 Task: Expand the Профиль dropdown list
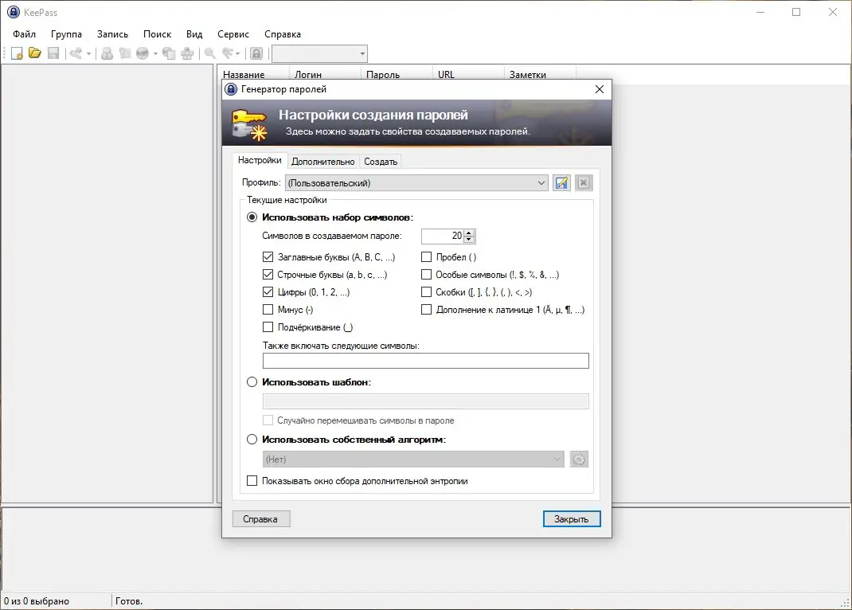541,183
